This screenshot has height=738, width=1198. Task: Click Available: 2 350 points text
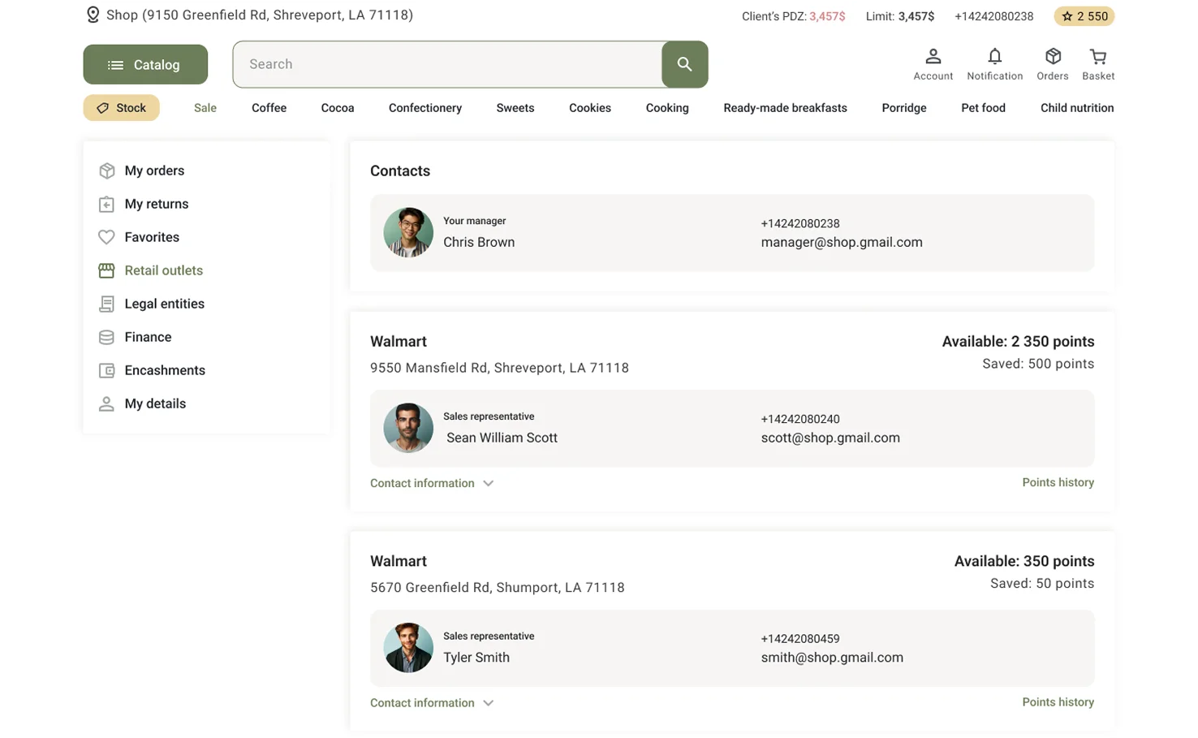[1018, 342]
